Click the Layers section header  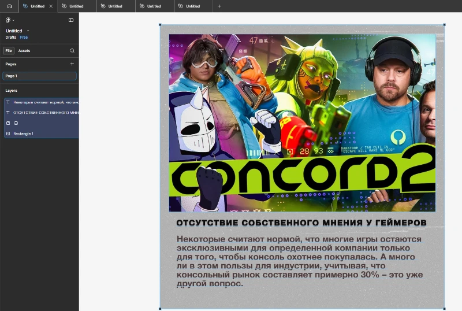pos(11,91)
